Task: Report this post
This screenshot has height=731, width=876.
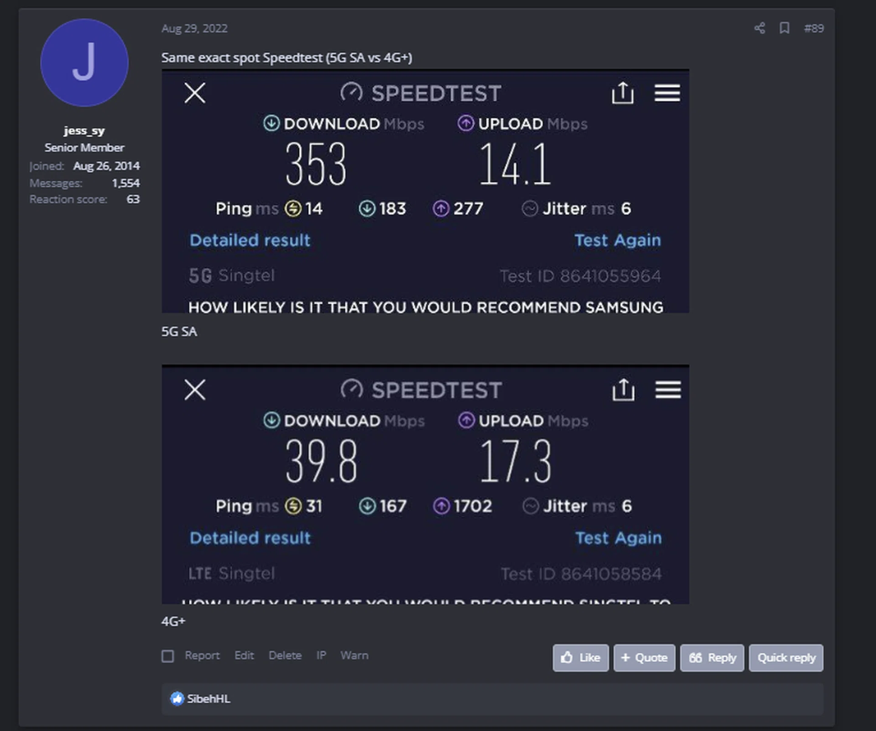Action: point(202,656)
